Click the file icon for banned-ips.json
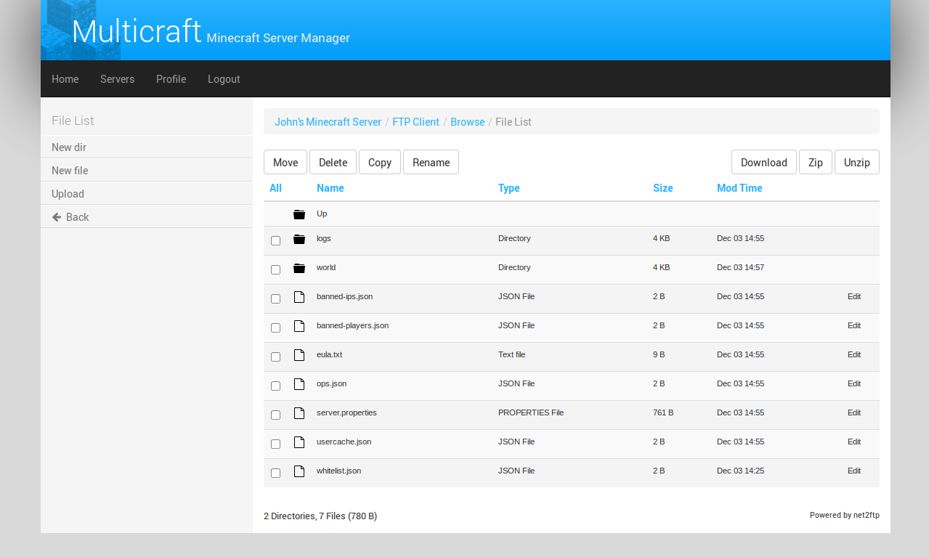929x557 pixels. point(299,297)
